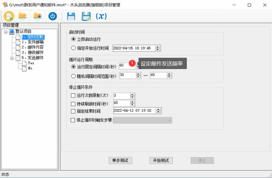
Task: Click the disabled 停止 button
Action: coord(202,161)
